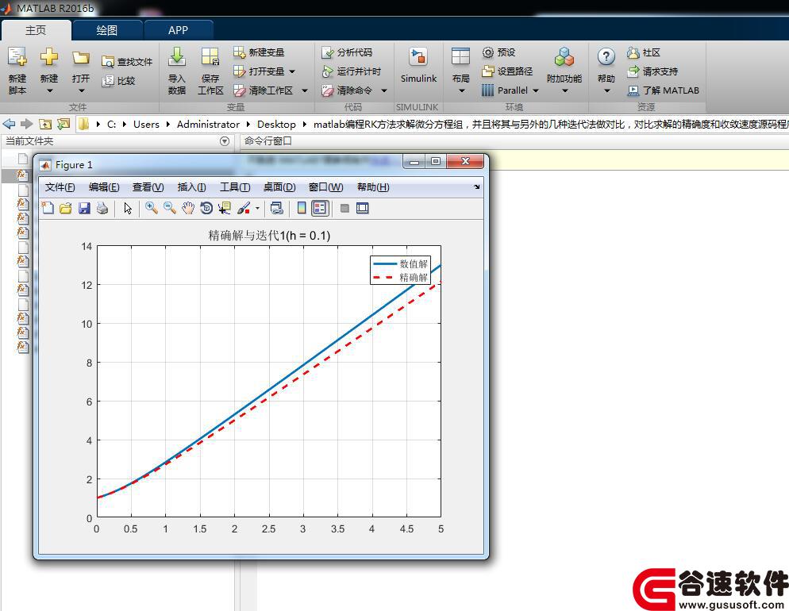Go up one folder level
The height and width of the screenshot is (611, 789).
point(45,124)
